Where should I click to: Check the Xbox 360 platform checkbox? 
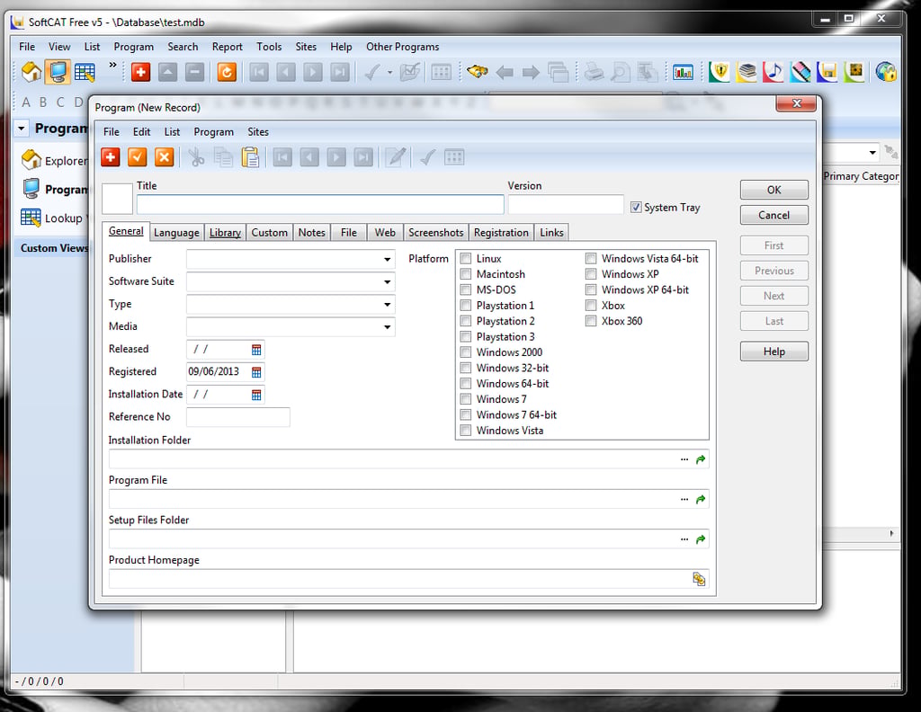coord(591,321)
